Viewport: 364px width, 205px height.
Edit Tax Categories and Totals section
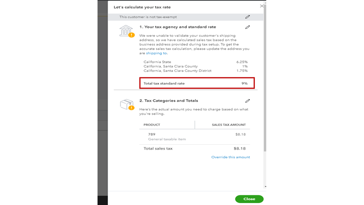(x=247, y=101)
